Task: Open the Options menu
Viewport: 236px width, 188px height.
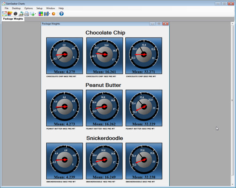Action: [29, 8]
